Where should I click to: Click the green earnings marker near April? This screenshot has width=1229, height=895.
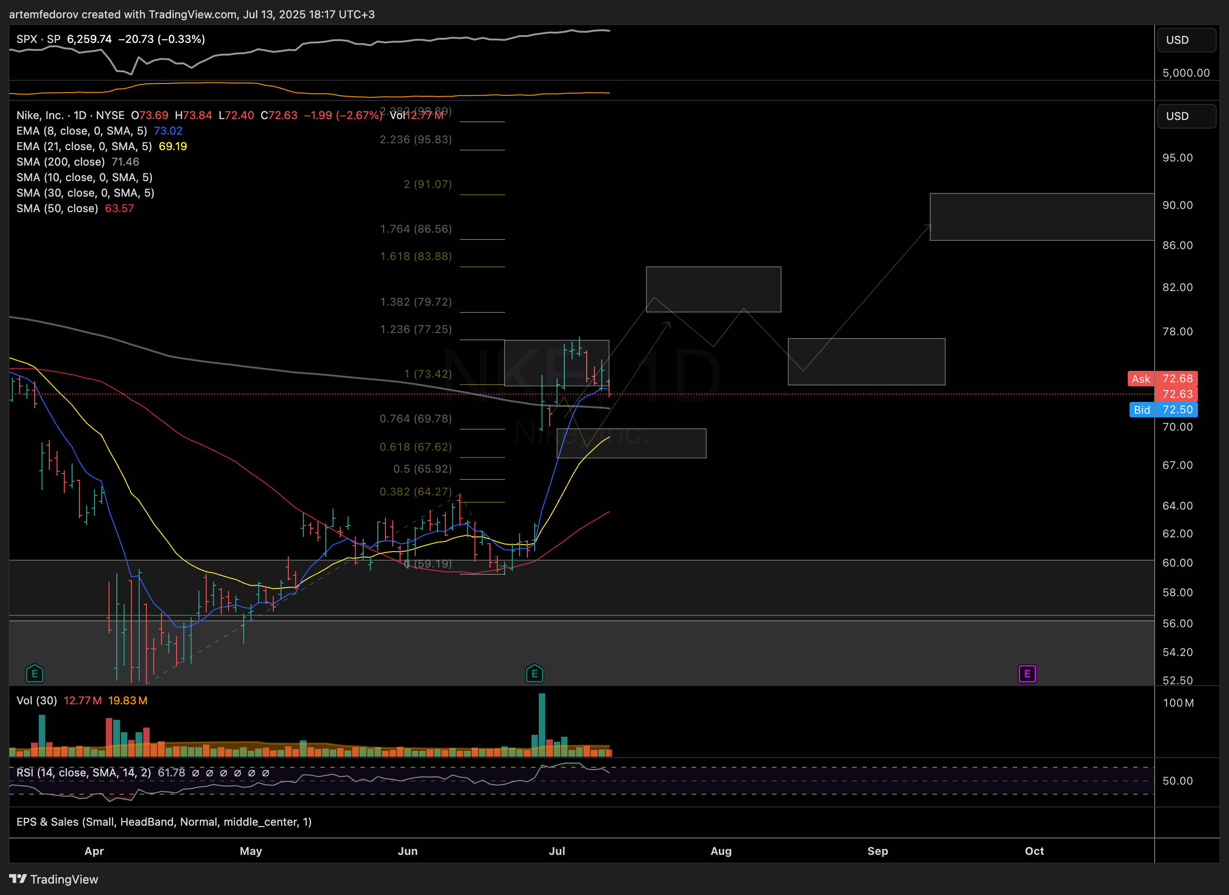point(35,673)
